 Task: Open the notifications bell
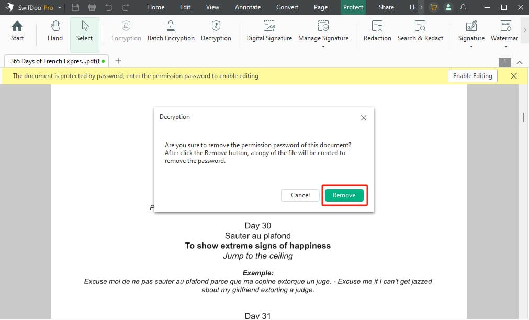point(463,7)
